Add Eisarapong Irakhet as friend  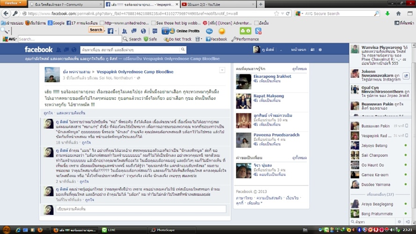(x=267, y=81)
